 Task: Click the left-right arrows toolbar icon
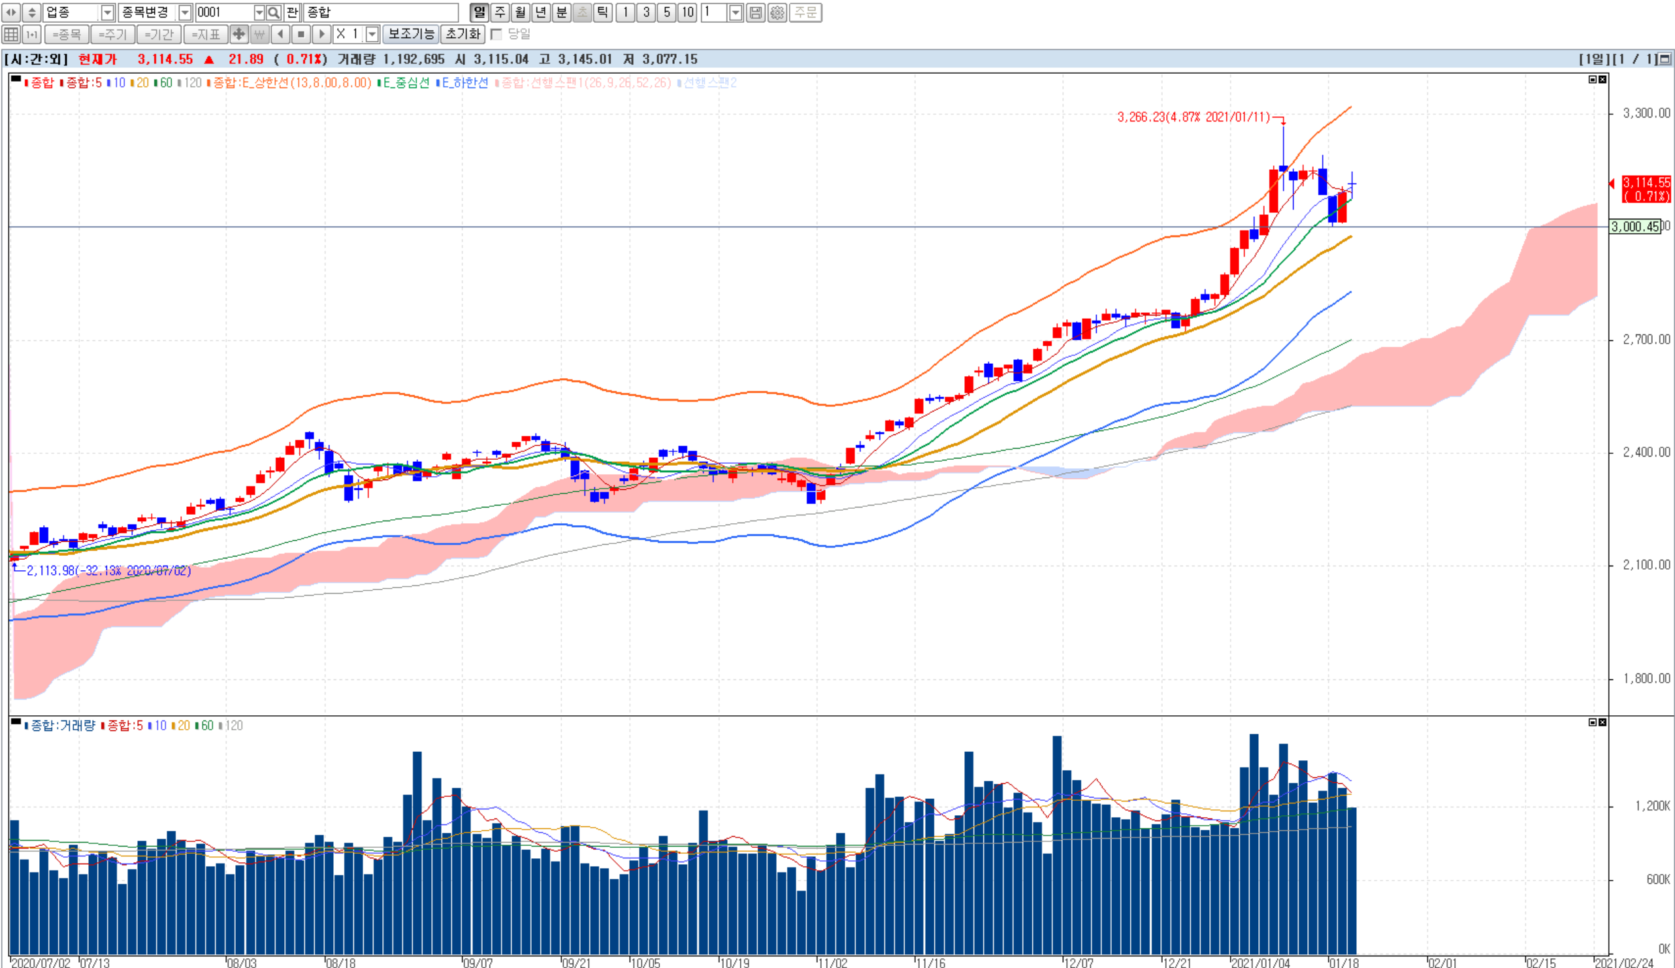tap(11, 12)
